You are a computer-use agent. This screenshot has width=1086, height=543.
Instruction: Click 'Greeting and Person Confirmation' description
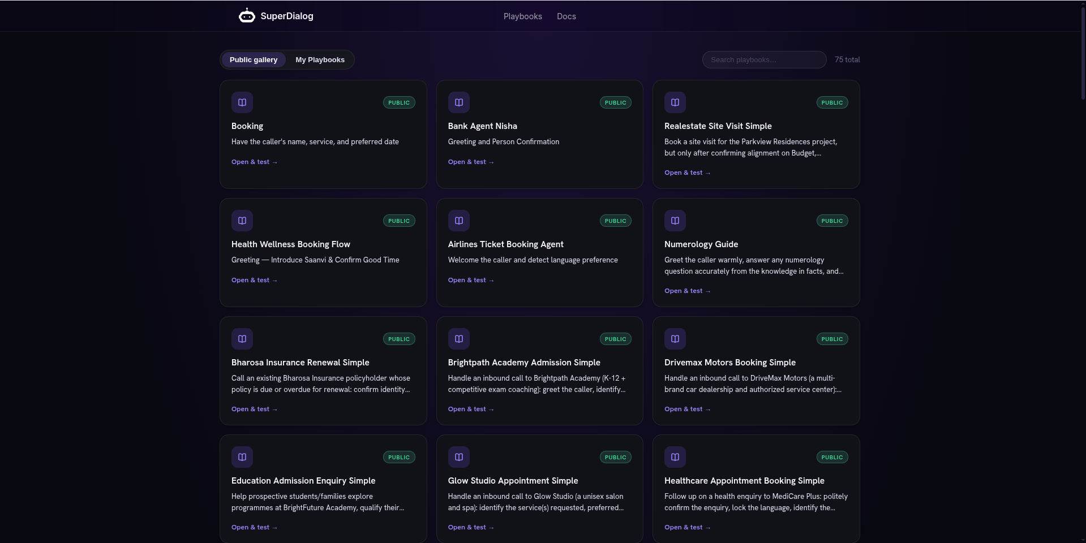504,142
